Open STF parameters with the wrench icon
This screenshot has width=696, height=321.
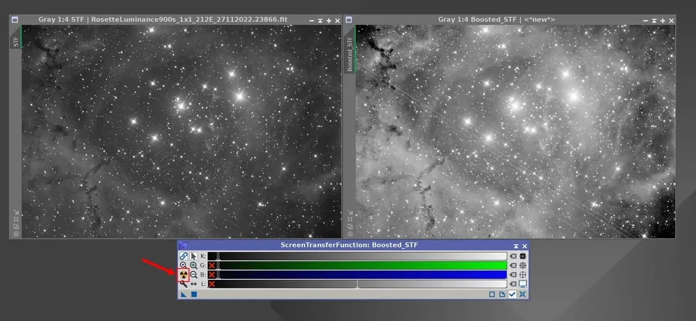[x=184, y=284]
